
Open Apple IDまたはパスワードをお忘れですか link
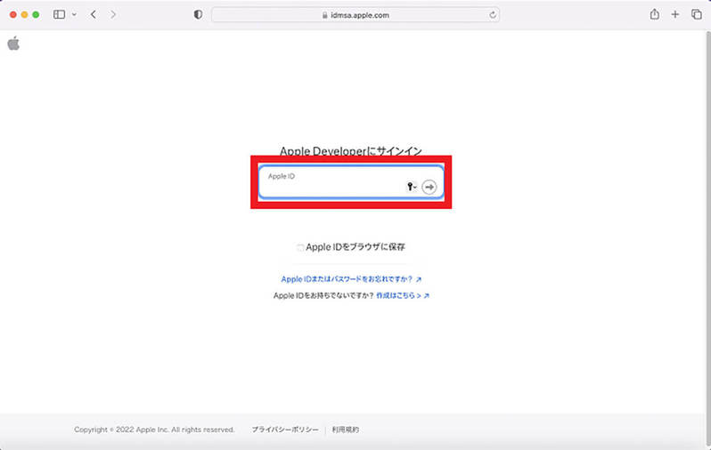[x=351, y=279]
